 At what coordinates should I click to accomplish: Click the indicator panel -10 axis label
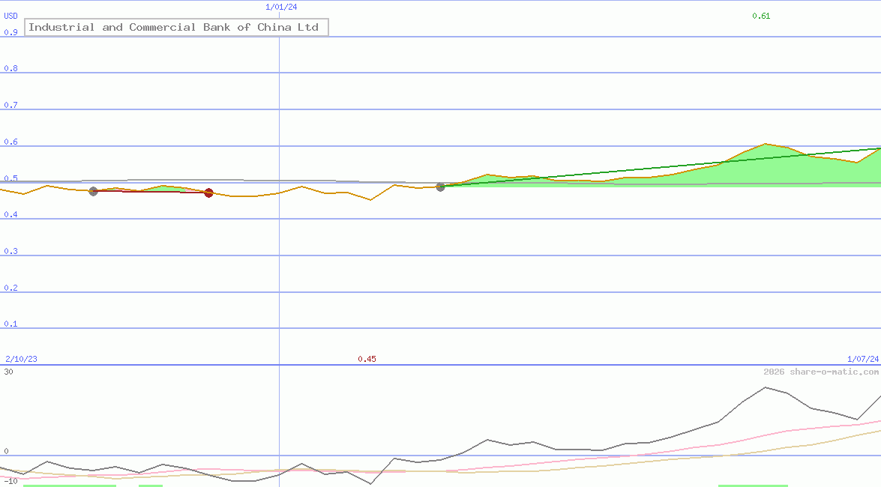(10, 482)
